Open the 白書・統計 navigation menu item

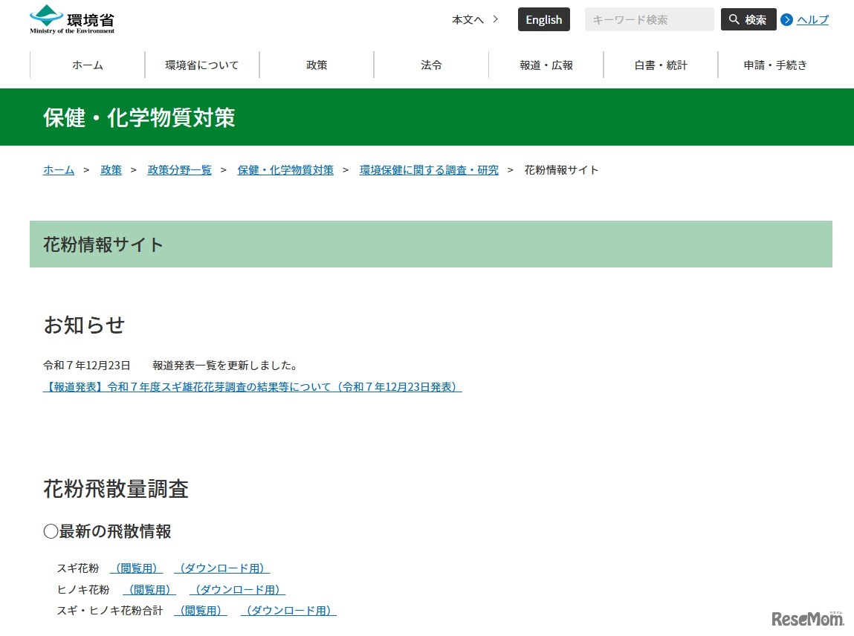660,65
